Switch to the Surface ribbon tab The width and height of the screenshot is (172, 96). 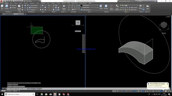tap(16, 3)
